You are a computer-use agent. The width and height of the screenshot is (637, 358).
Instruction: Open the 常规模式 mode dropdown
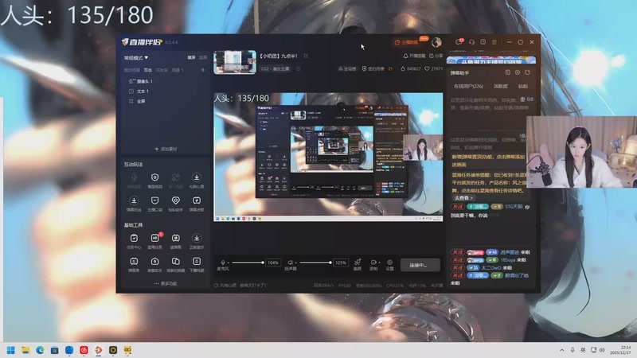tap(136, 58)
